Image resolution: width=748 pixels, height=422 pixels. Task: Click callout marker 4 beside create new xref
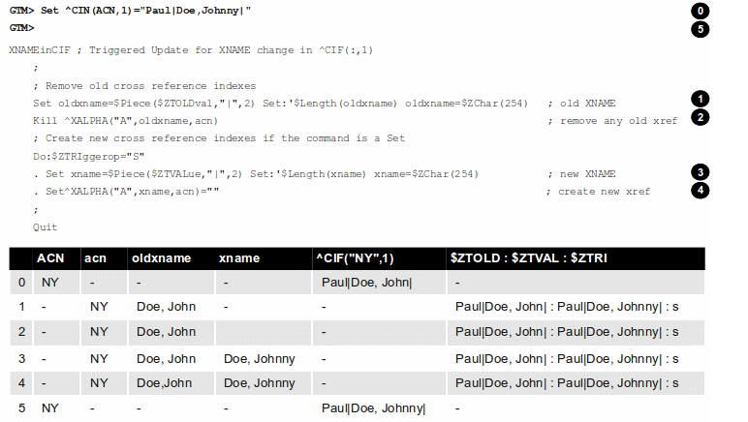point(700,190)
